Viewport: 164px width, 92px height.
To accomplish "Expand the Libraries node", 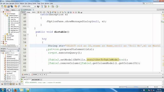I will (3, 38).
